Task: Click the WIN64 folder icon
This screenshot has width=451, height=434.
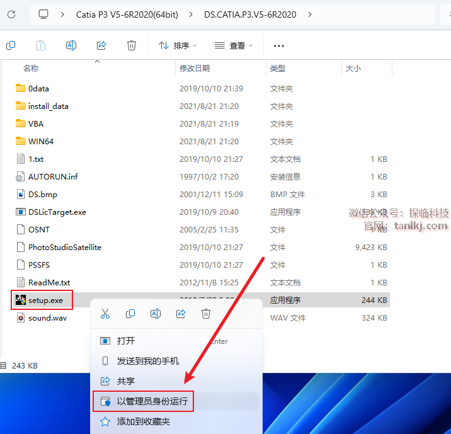Action: tap(20, 141)
